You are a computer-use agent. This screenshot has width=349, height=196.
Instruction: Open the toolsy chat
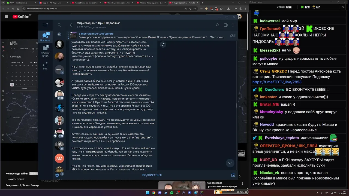[x=59, y=70]
